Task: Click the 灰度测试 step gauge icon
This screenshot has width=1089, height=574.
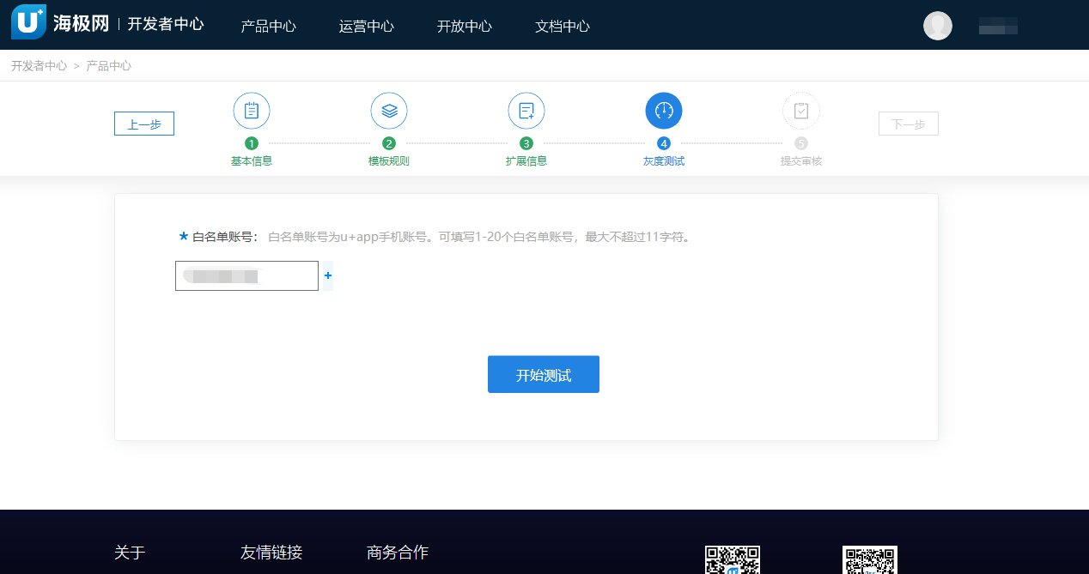Action: 664,111
